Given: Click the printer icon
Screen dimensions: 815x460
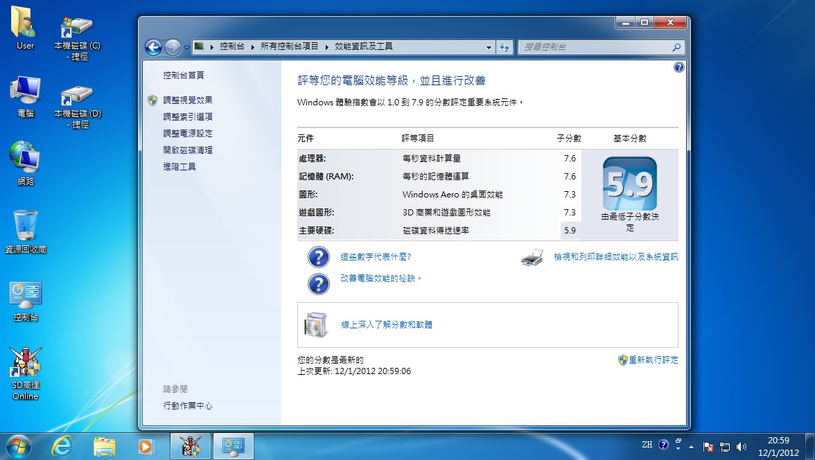Looking at the screenshot, I should tap(532, 257).
